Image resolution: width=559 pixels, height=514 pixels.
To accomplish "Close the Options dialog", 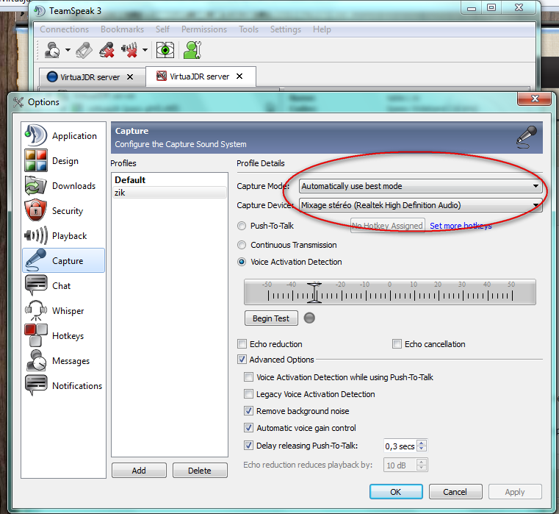I will (x=535, y=99).
